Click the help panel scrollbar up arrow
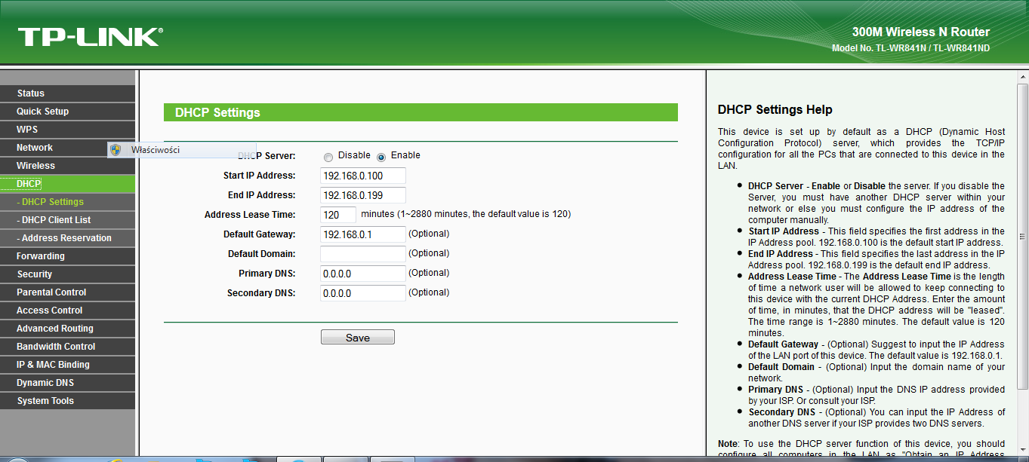The image size is (1029, 462). tap(1022, 78)
